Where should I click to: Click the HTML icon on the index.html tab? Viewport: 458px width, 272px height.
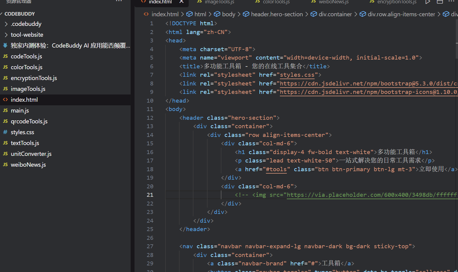(x=144, y=2)
